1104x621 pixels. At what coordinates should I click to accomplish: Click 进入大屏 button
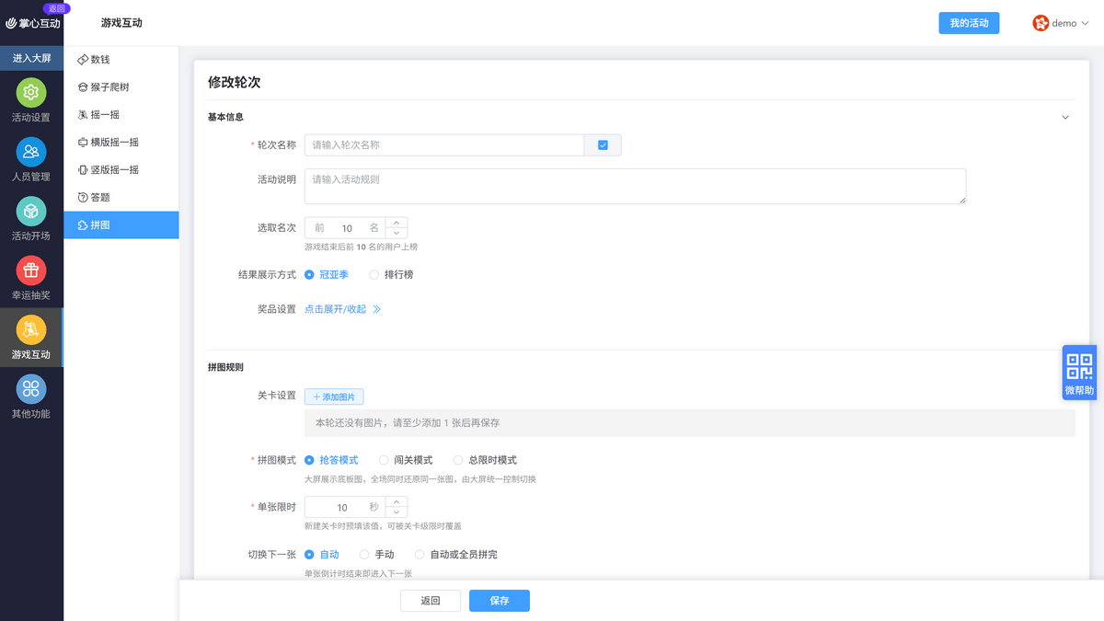click(31, 58)
